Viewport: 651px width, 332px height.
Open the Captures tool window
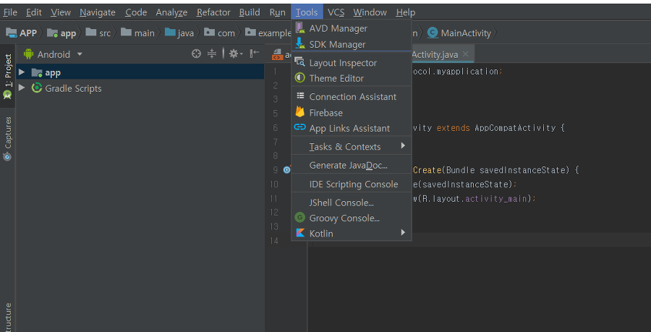click(7, 138)
